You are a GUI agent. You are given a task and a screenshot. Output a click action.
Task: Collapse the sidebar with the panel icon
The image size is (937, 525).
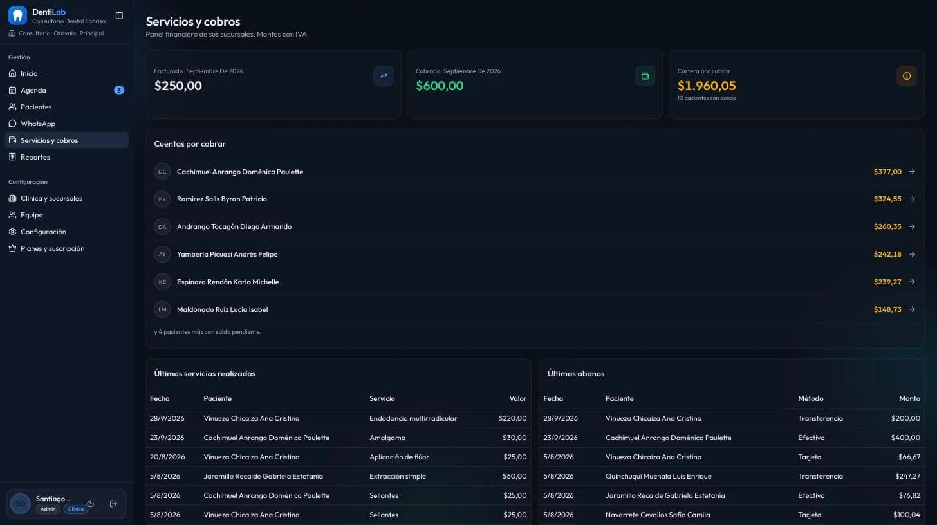(x=119, y=15)
